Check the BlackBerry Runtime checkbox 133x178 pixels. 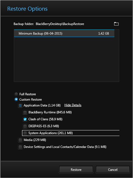(25, 112)
